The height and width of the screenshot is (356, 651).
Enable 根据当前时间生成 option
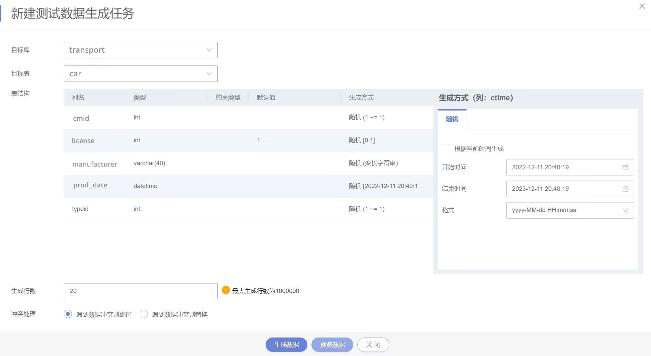(x=446, y=148)
